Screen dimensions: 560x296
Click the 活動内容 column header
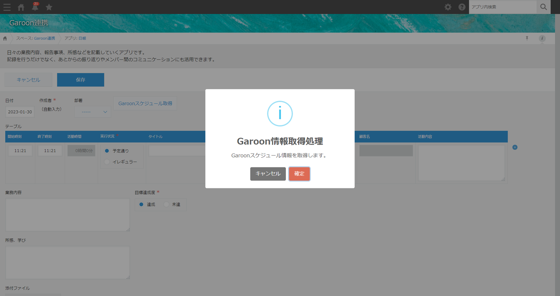[x=425, y=137]
